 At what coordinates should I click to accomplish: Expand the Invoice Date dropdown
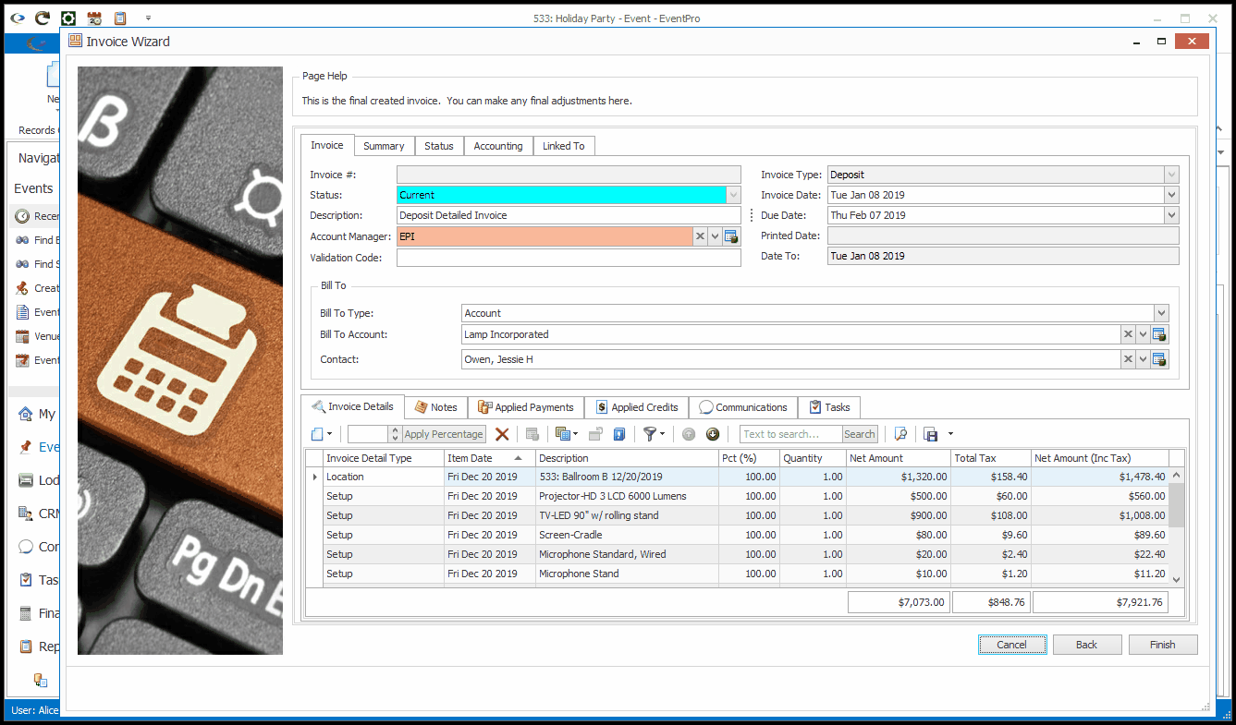point(1171,195)
